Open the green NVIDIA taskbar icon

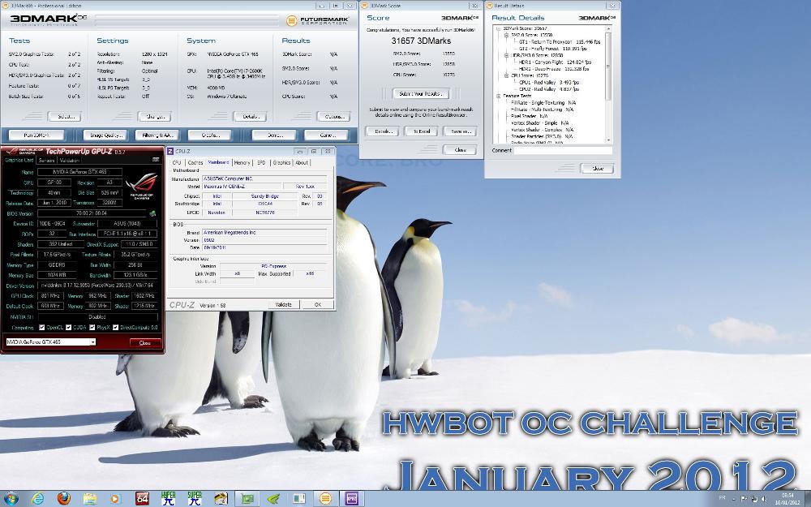(273, 499)
